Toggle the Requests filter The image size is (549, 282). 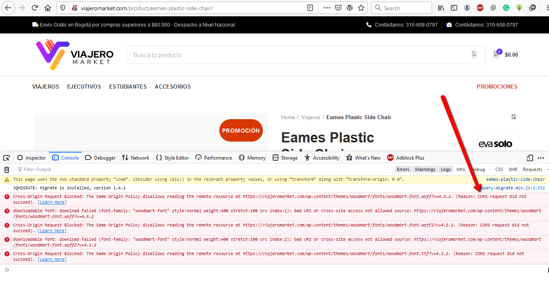tap(532, 169)
